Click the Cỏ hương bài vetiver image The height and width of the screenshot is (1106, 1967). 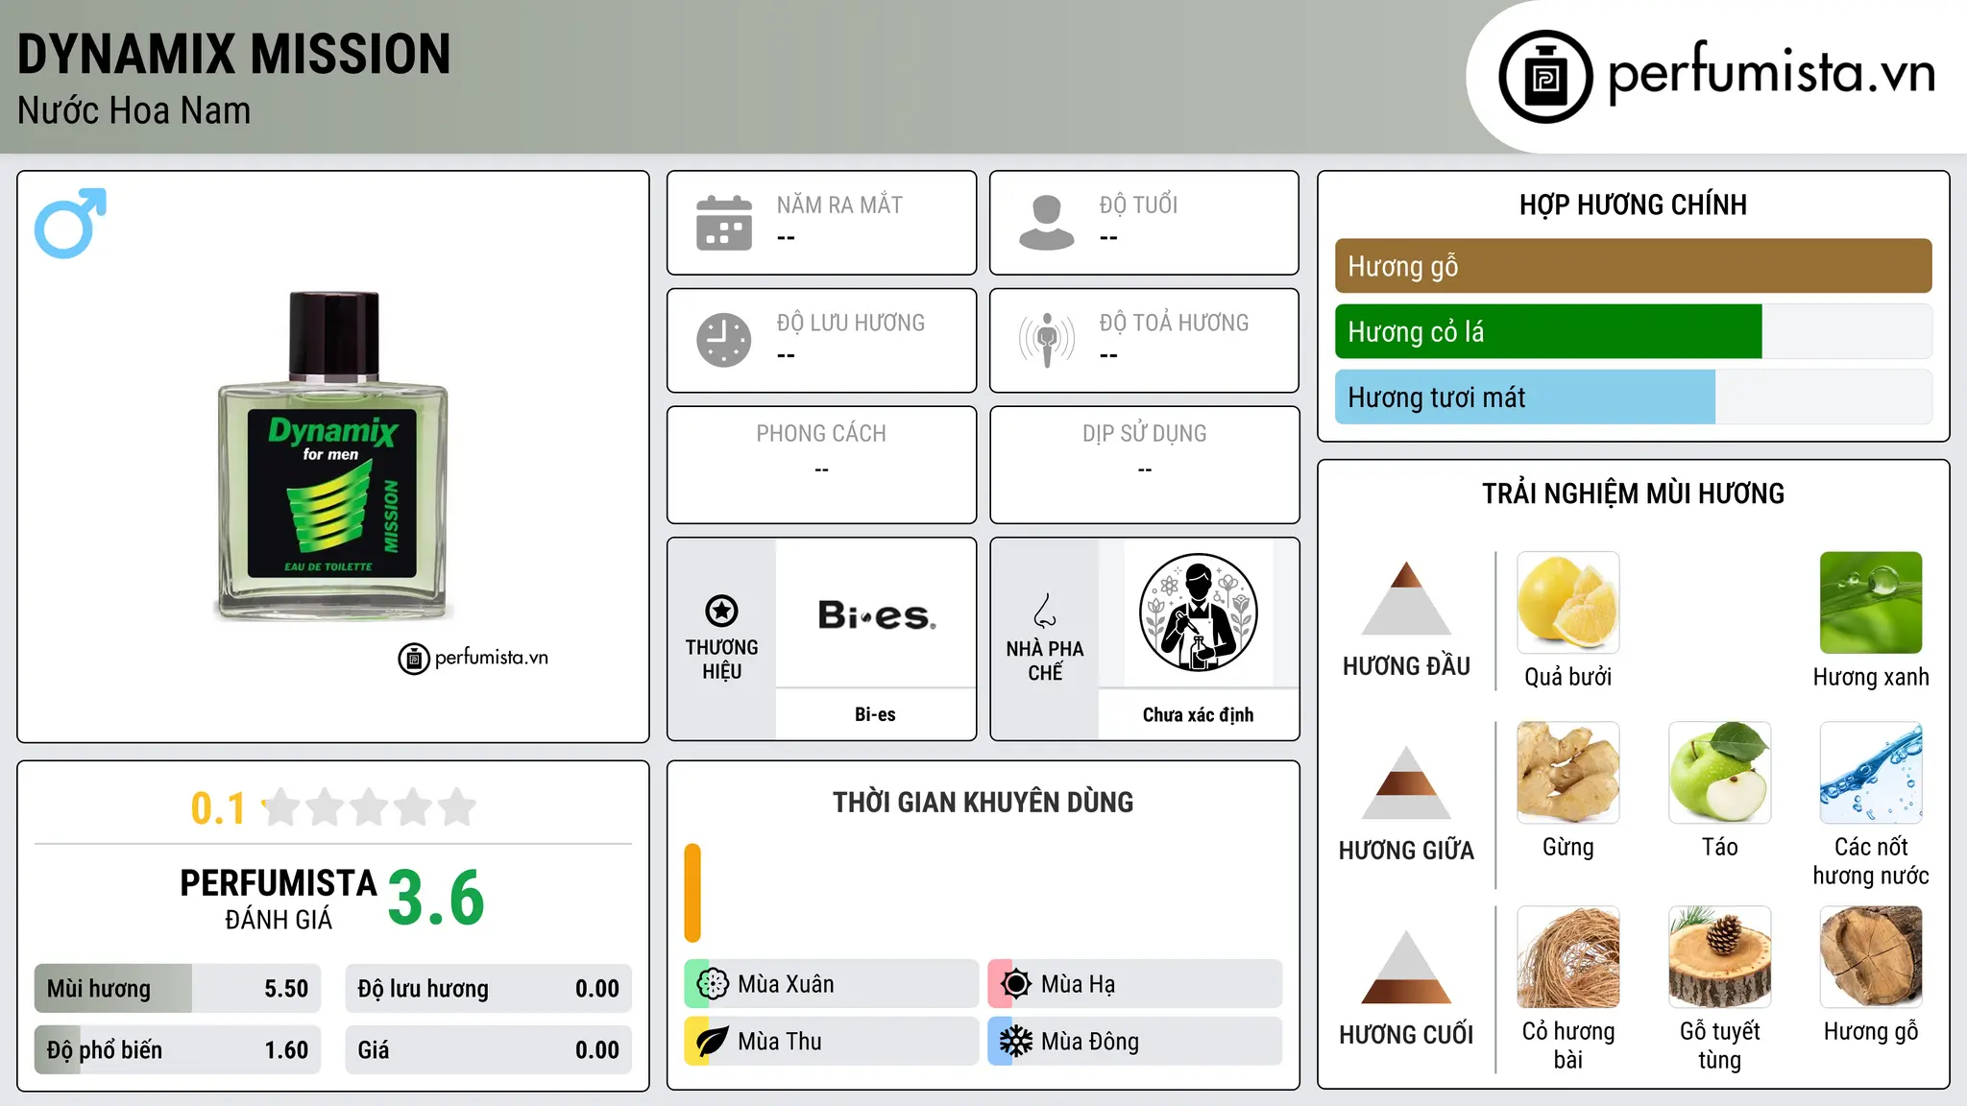(x=1568, y=957)
